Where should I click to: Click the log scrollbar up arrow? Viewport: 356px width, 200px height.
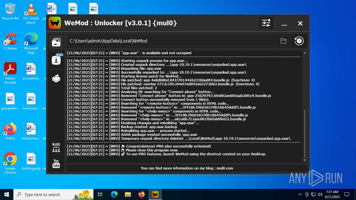pyautogui.click(x=305, y=53)
